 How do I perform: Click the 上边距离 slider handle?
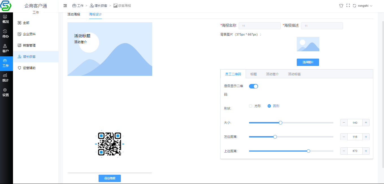(308, 151)
